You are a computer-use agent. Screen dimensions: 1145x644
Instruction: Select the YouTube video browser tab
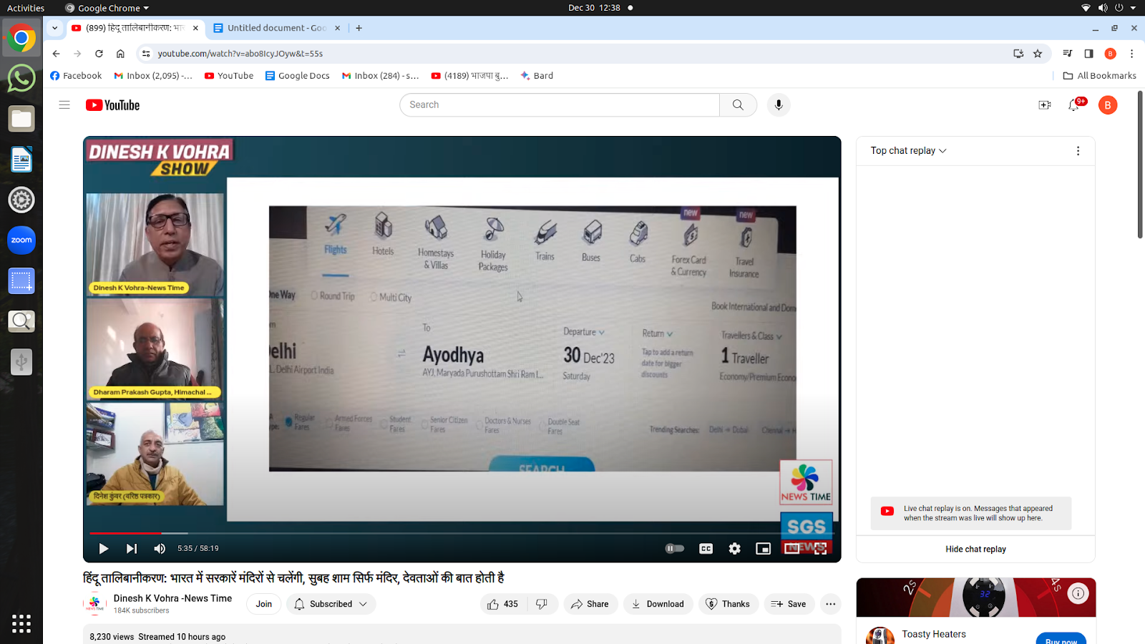pyautogui.click(x=135, y=28)
